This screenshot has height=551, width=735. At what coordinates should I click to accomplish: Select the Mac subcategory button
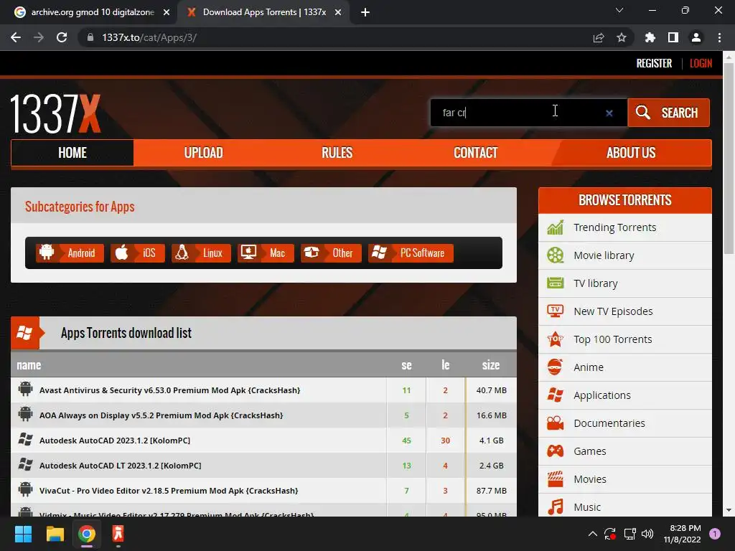tap(266, 253)
